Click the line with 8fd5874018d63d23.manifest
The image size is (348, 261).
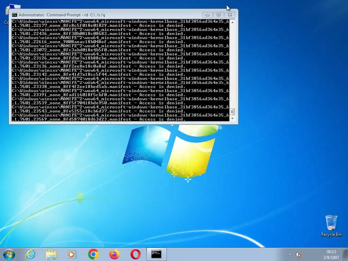(99, 119)
